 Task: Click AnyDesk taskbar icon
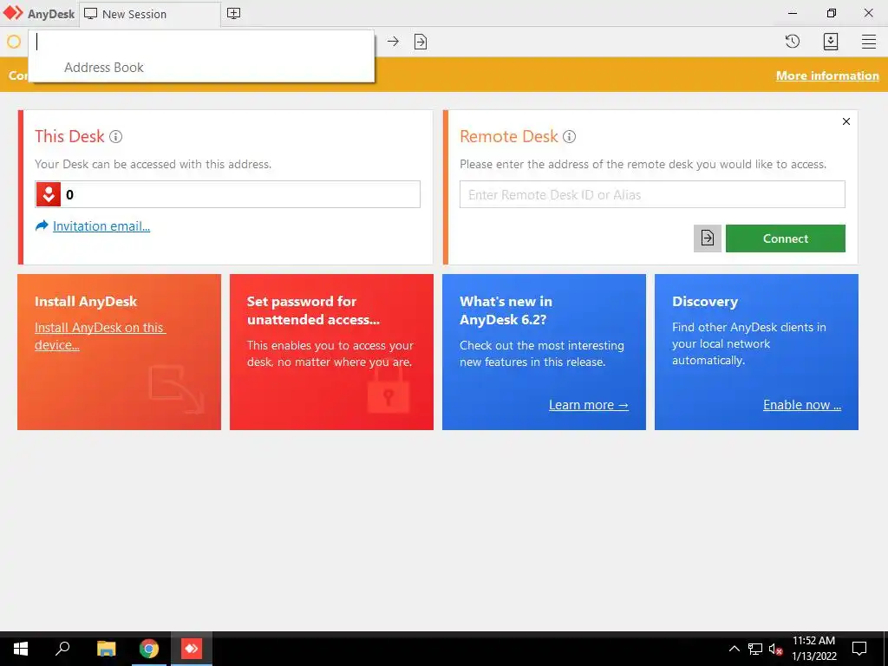click(x=192, y=649)
